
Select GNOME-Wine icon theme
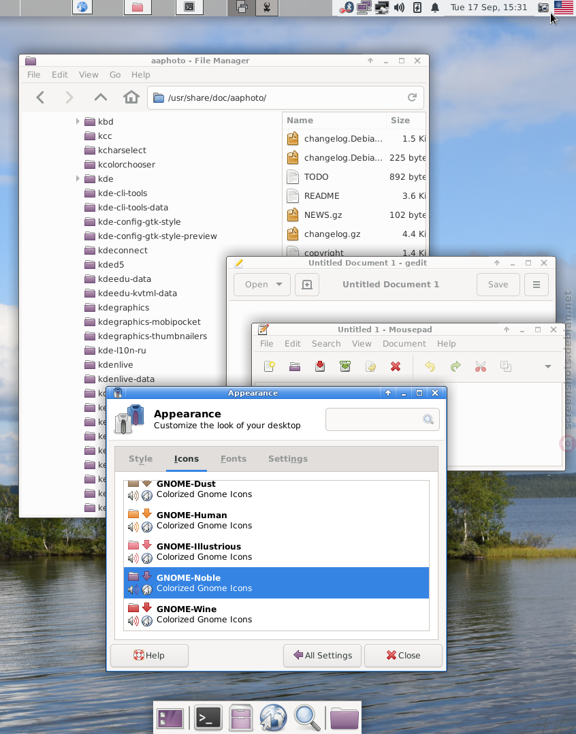tap(276, 614)
